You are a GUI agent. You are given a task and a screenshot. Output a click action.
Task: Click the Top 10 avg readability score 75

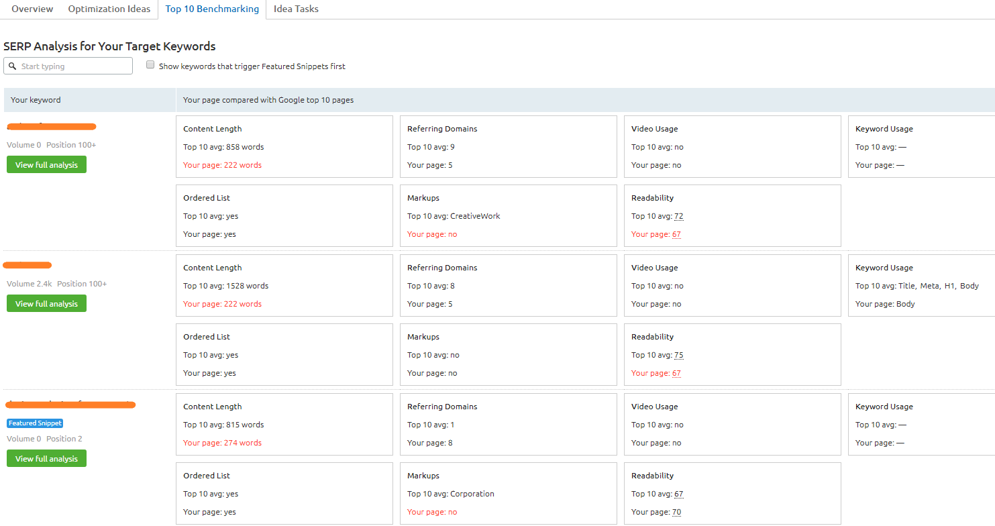click(678, 356)
